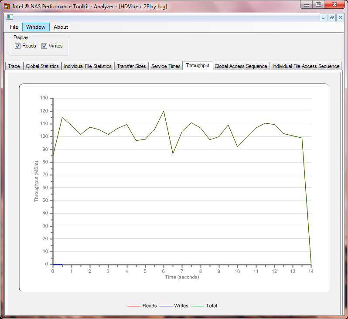Click the 7 label on time axis
348x319 pixels.
pos(182,271)
